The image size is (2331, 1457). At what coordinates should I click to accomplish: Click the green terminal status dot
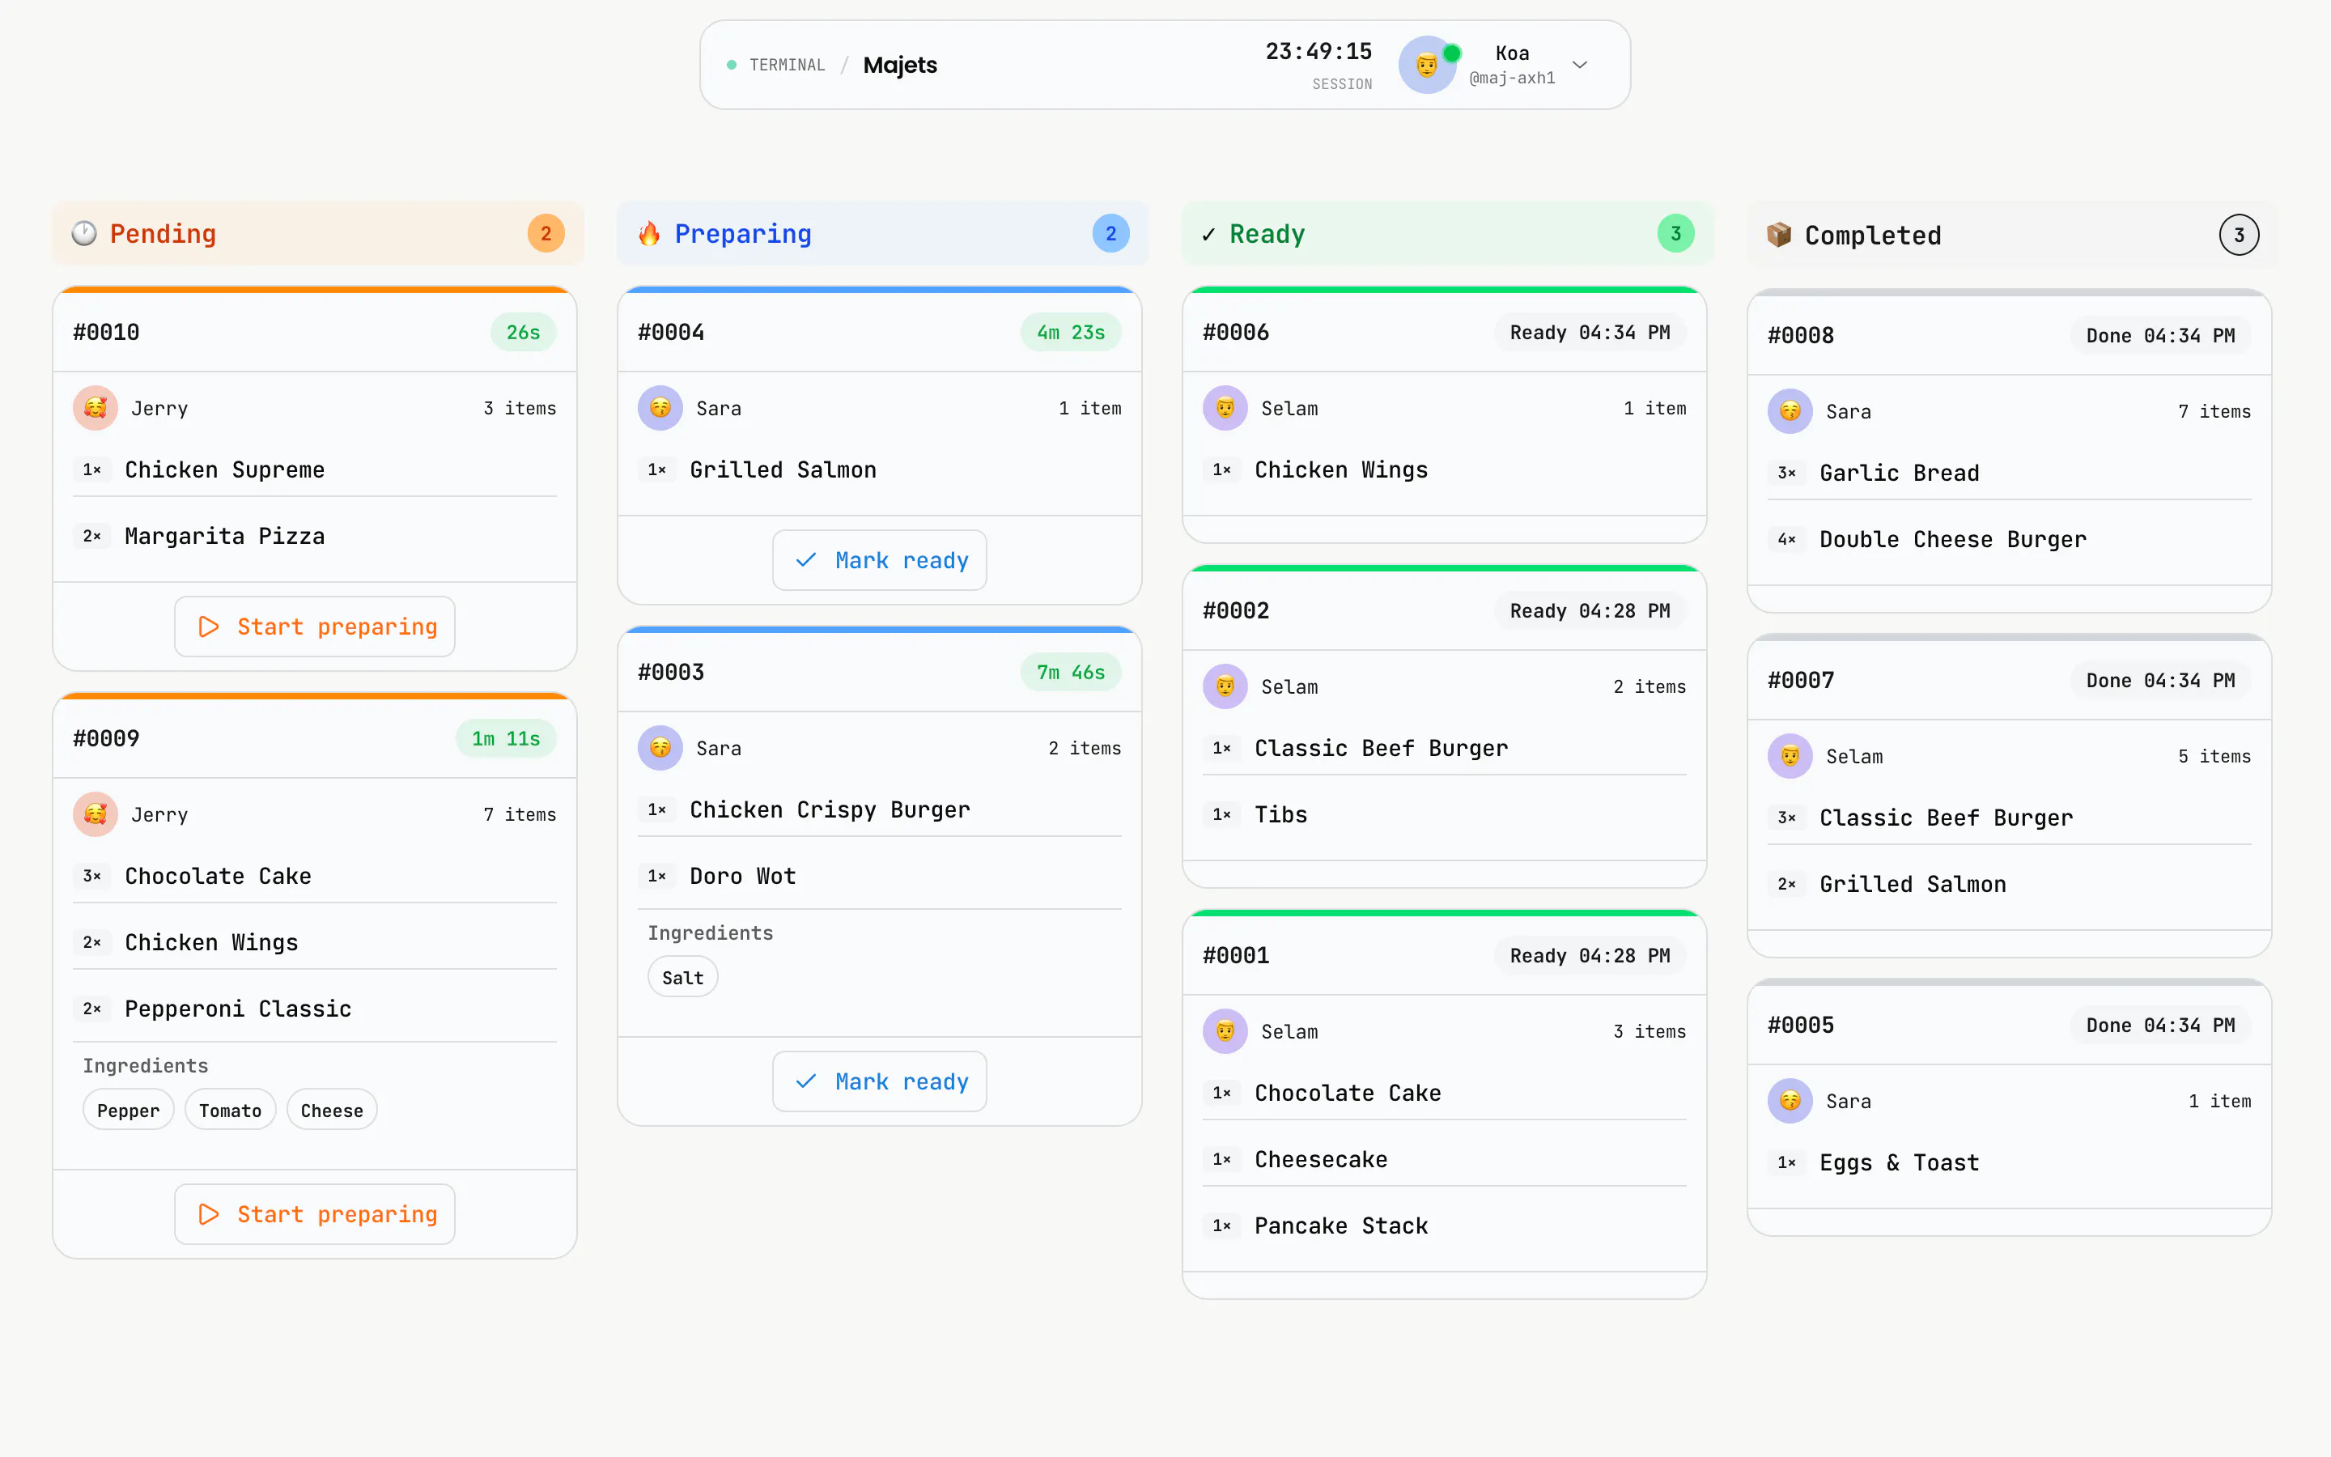click(x=732, y=65)
